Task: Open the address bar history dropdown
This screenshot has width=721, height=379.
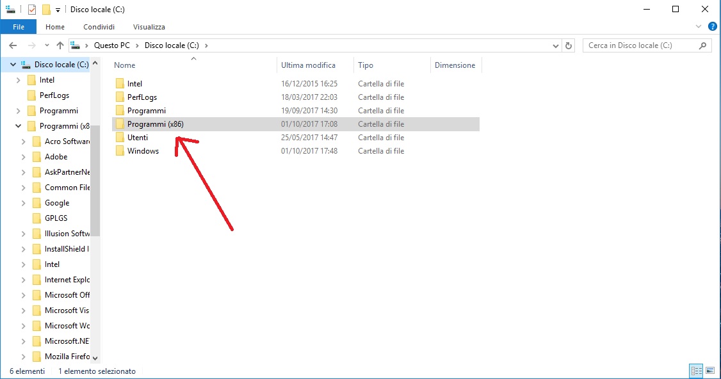Action: point(556,45)
